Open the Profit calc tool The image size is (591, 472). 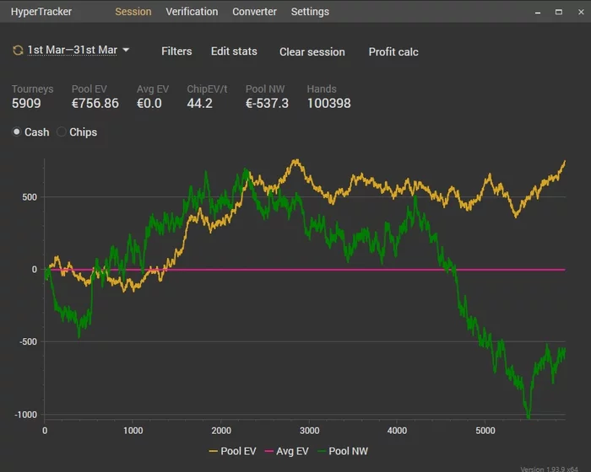pyautogui.click(x=393, y=51)
